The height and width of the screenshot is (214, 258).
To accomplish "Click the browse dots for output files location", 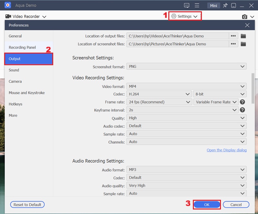I will coord(233,36).
